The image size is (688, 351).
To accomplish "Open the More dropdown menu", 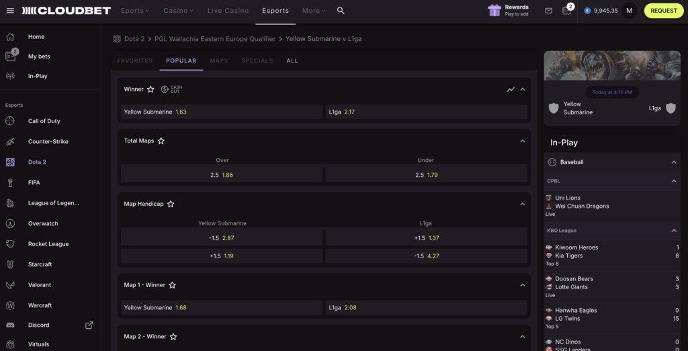I will coord(314,11).
